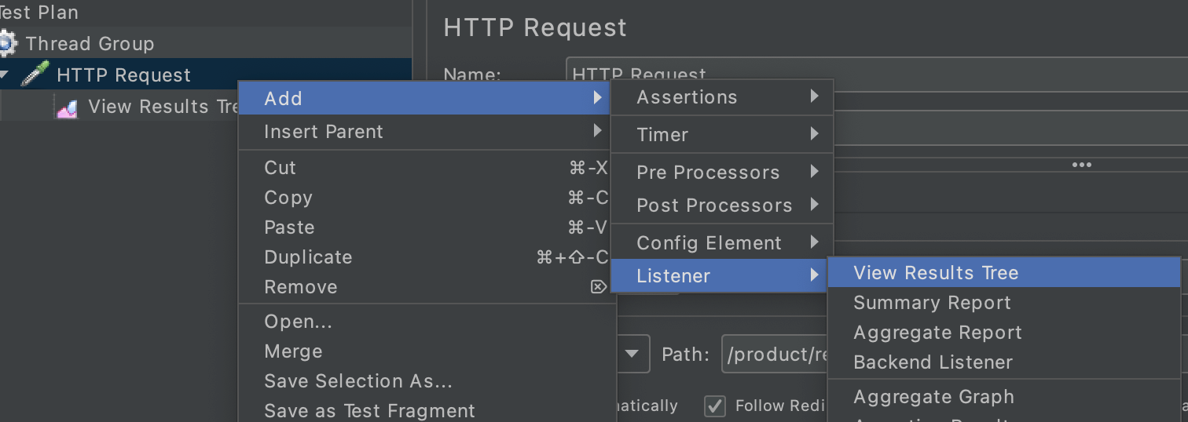Click the Thread Group gear icon
1188x422 pixels.
click(6, 44)
